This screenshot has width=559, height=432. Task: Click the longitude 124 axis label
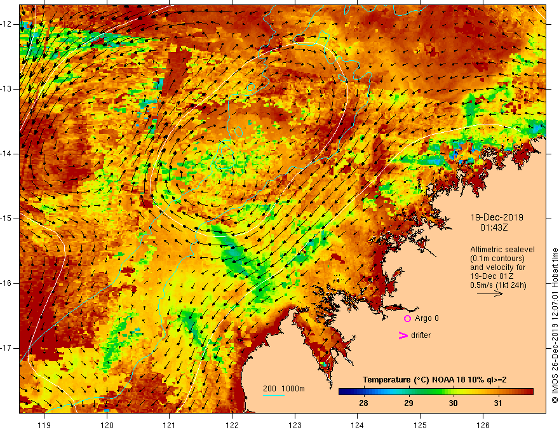(x=357, y=425)
